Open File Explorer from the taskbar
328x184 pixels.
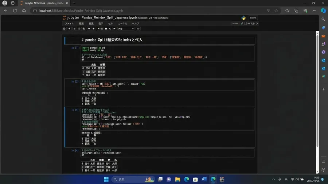pyautogui.click(x=177, y=179)
